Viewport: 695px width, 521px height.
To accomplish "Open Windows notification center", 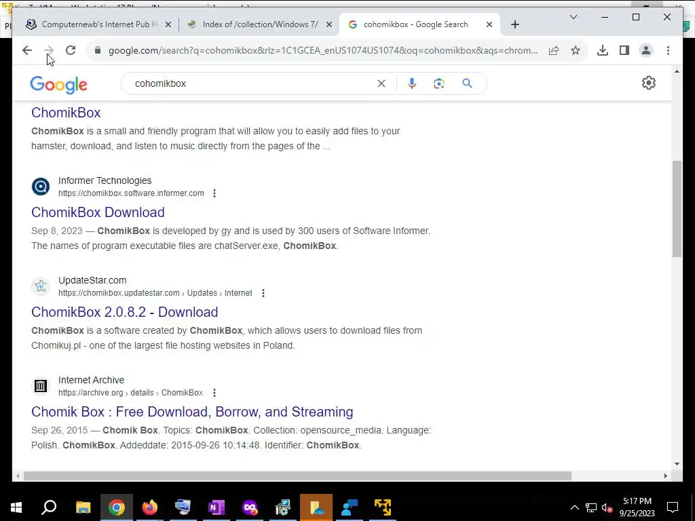I will (673, 507).
